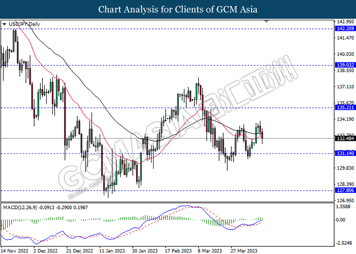
Task: Select the USDJPY,Daily chart title
Action: pyautogui.click(x=24, y=24)
